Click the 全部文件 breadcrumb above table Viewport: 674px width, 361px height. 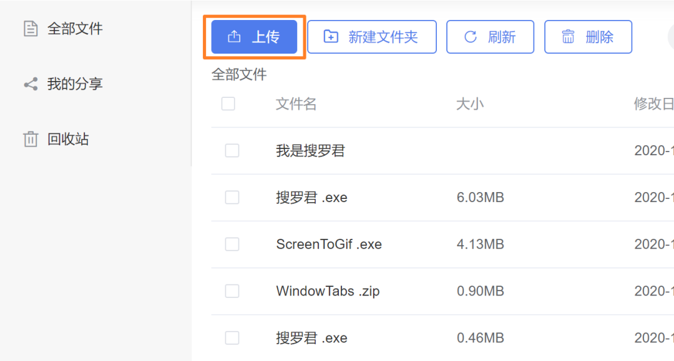(239, 75)
